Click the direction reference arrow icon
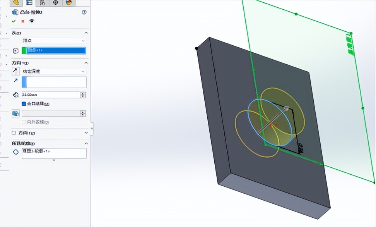The width and height of the screenshot is (376, 227). click(15, 81)
